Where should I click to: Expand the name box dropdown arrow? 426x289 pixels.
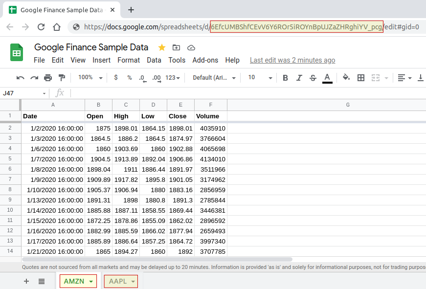pyautogui.click(x=44, y=93)
